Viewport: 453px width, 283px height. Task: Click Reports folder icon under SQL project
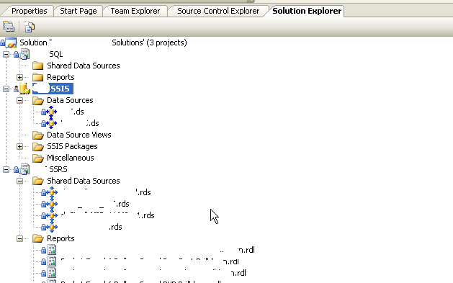pyautogui.click(x=37, y=77)
